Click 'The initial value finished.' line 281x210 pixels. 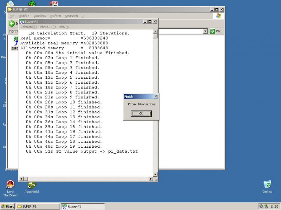click(x=78, y=53)
